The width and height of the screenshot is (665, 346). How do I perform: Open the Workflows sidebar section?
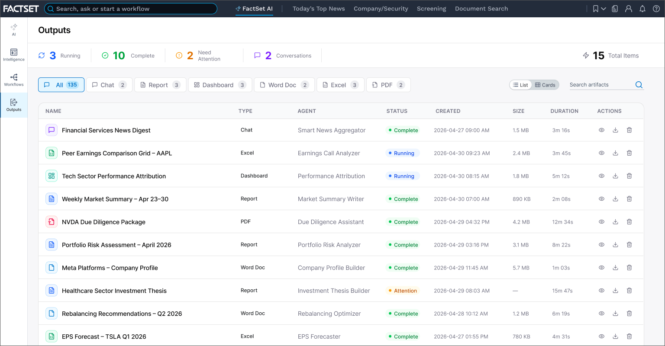click(14, 80)
